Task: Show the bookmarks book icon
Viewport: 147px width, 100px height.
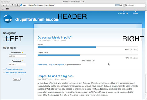Action: (3, 8)
